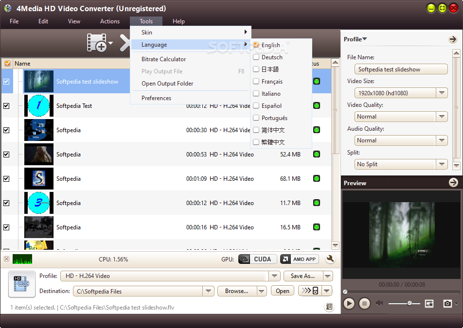Click the Browse... button
Viewport: 463px width, 328px height.
click(x=237, y=291)
